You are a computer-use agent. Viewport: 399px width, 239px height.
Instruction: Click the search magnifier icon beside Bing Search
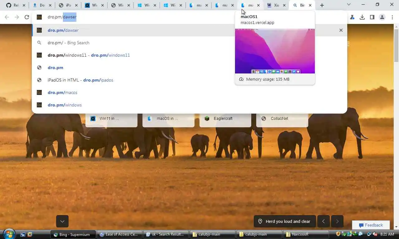click(x=39, y=43)
